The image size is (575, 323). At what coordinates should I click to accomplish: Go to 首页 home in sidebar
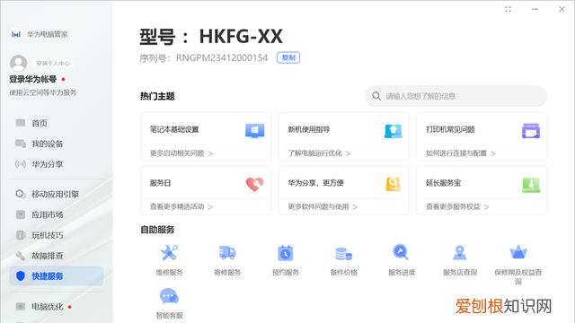click(x=57, y=123)
